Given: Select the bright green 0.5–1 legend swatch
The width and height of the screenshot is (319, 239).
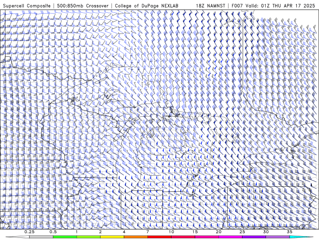Looking at the screenshot, I should pyautogui.click(x=65, y=237).
